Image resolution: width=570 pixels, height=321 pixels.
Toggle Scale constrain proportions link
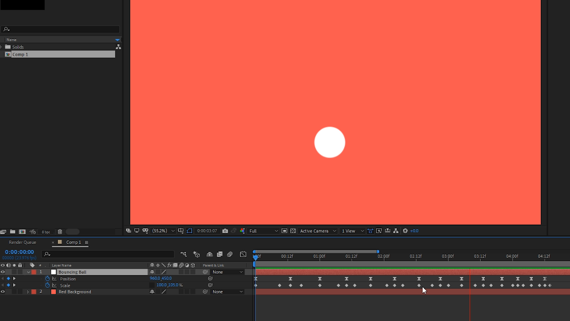(x=152, y=285)
